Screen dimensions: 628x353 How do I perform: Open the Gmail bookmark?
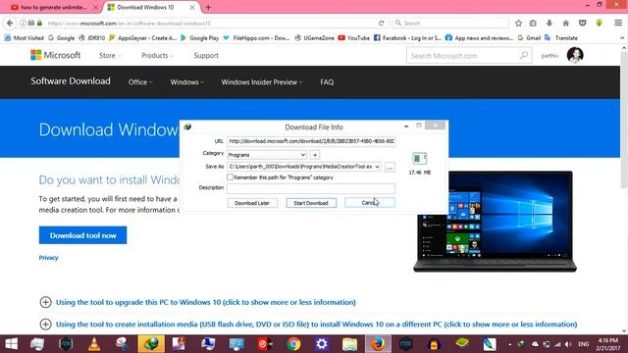pyautogui.click(x=529, y=38)
